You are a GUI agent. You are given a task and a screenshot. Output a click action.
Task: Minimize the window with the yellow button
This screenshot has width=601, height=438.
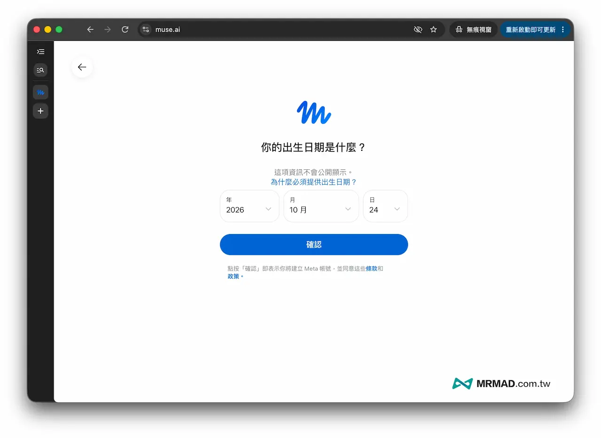tap(48, 30)
